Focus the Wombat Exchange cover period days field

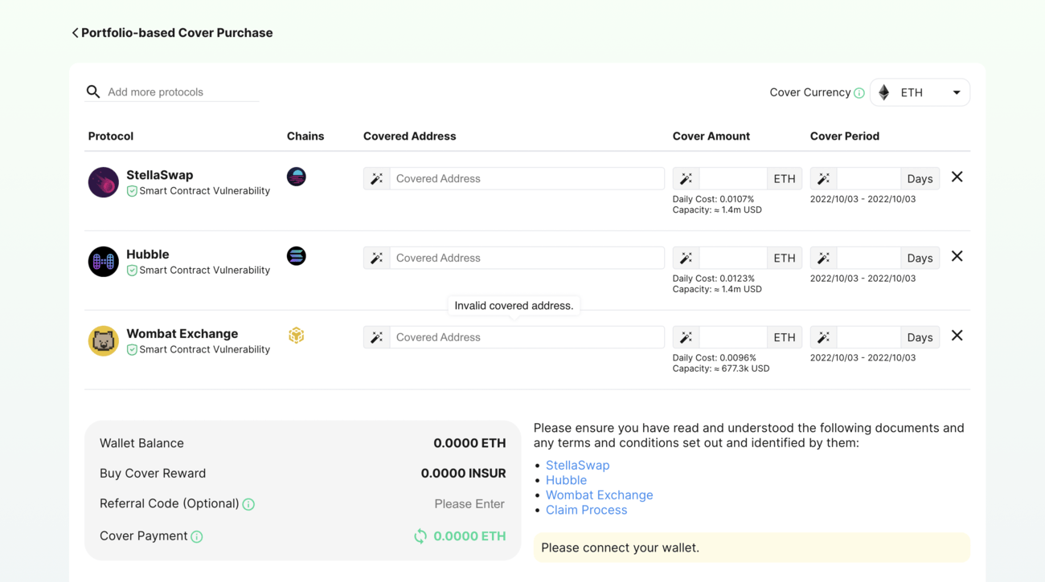point(869,337)
